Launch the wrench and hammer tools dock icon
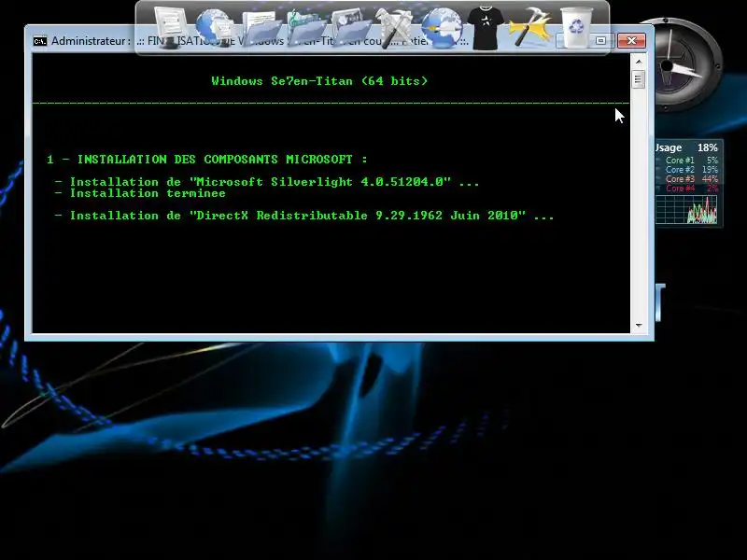The image size is (747, 560). click(394, 28)
